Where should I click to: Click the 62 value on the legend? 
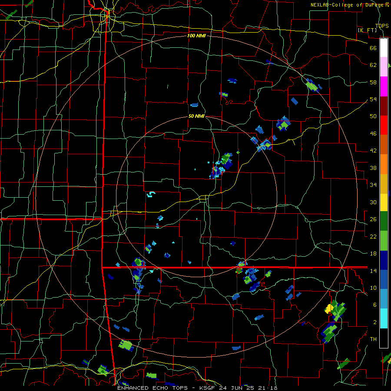coord(373,65)
